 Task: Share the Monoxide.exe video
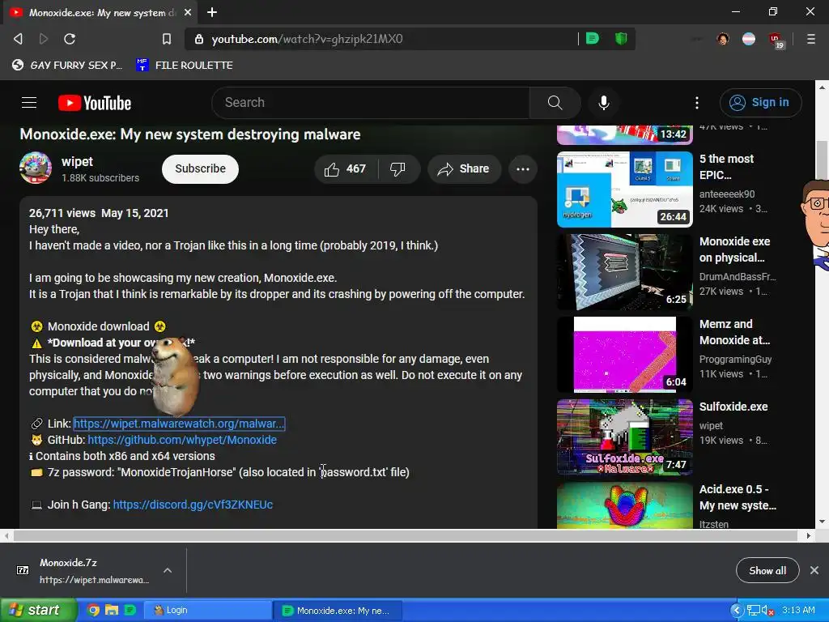coord(464,169)
